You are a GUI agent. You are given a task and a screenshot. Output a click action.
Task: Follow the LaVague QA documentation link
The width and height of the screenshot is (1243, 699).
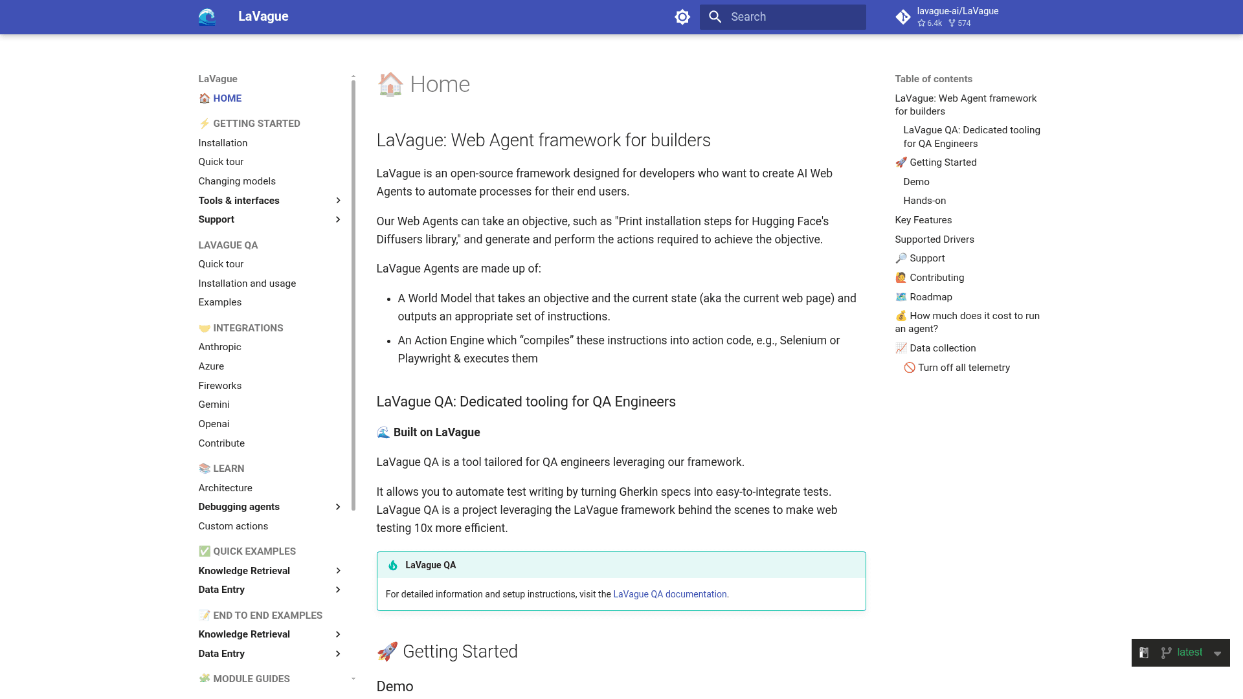pyautogui.click(x=670, y=594)
